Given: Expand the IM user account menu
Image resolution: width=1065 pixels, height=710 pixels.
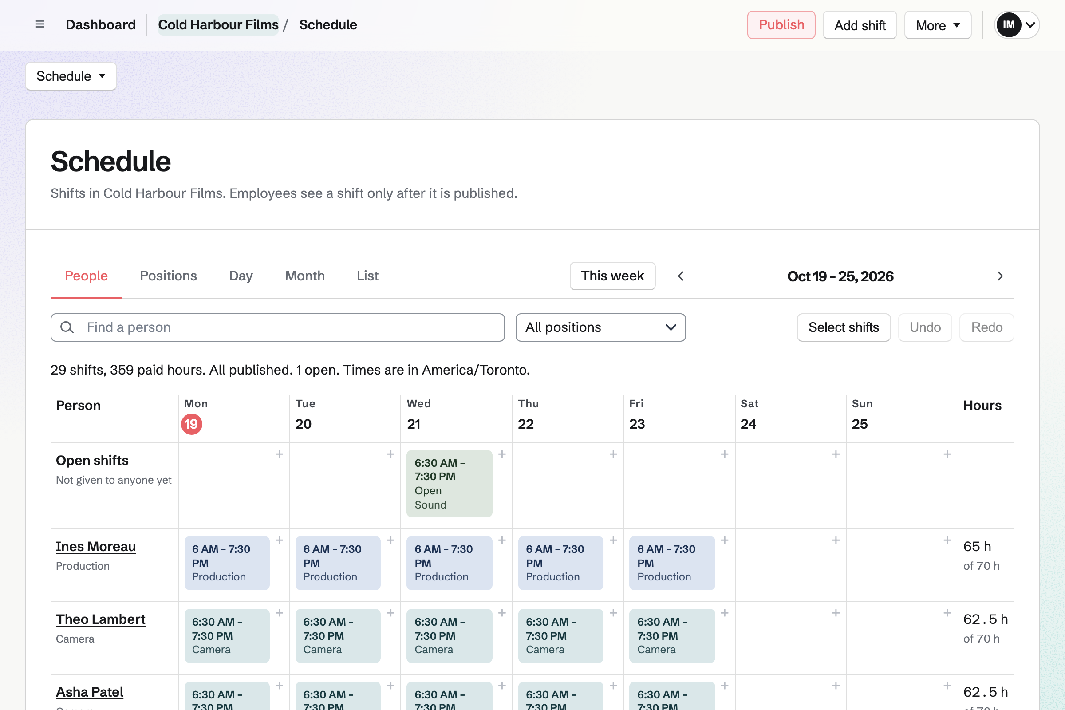Looking at the screenshot, I should pos(1017,25).
